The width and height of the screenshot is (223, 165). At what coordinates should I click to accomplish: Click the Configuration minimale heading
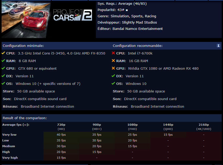[x=23, y=46]
